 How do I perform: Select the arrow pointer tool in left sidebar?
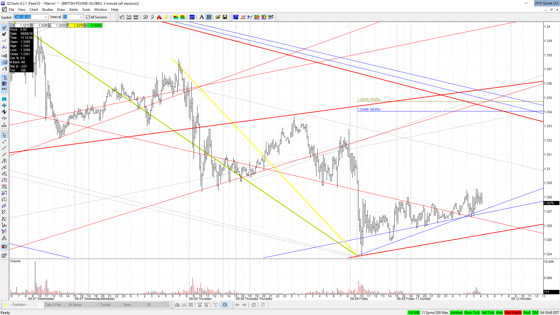pos(4,135)
